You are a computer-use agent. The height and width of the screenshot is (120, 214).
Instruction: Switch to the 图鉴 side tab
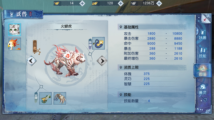(202, 71)
